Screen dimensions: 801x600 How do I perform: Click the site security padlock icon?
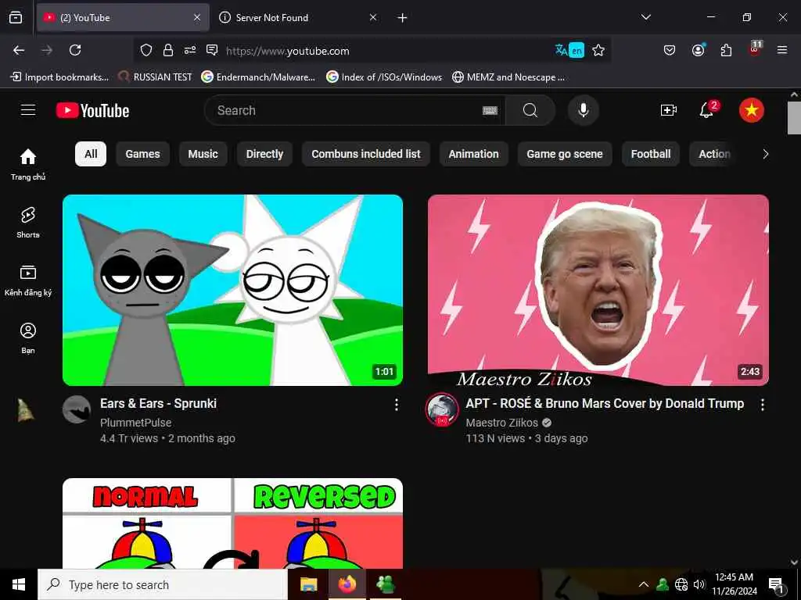point(167,50)
